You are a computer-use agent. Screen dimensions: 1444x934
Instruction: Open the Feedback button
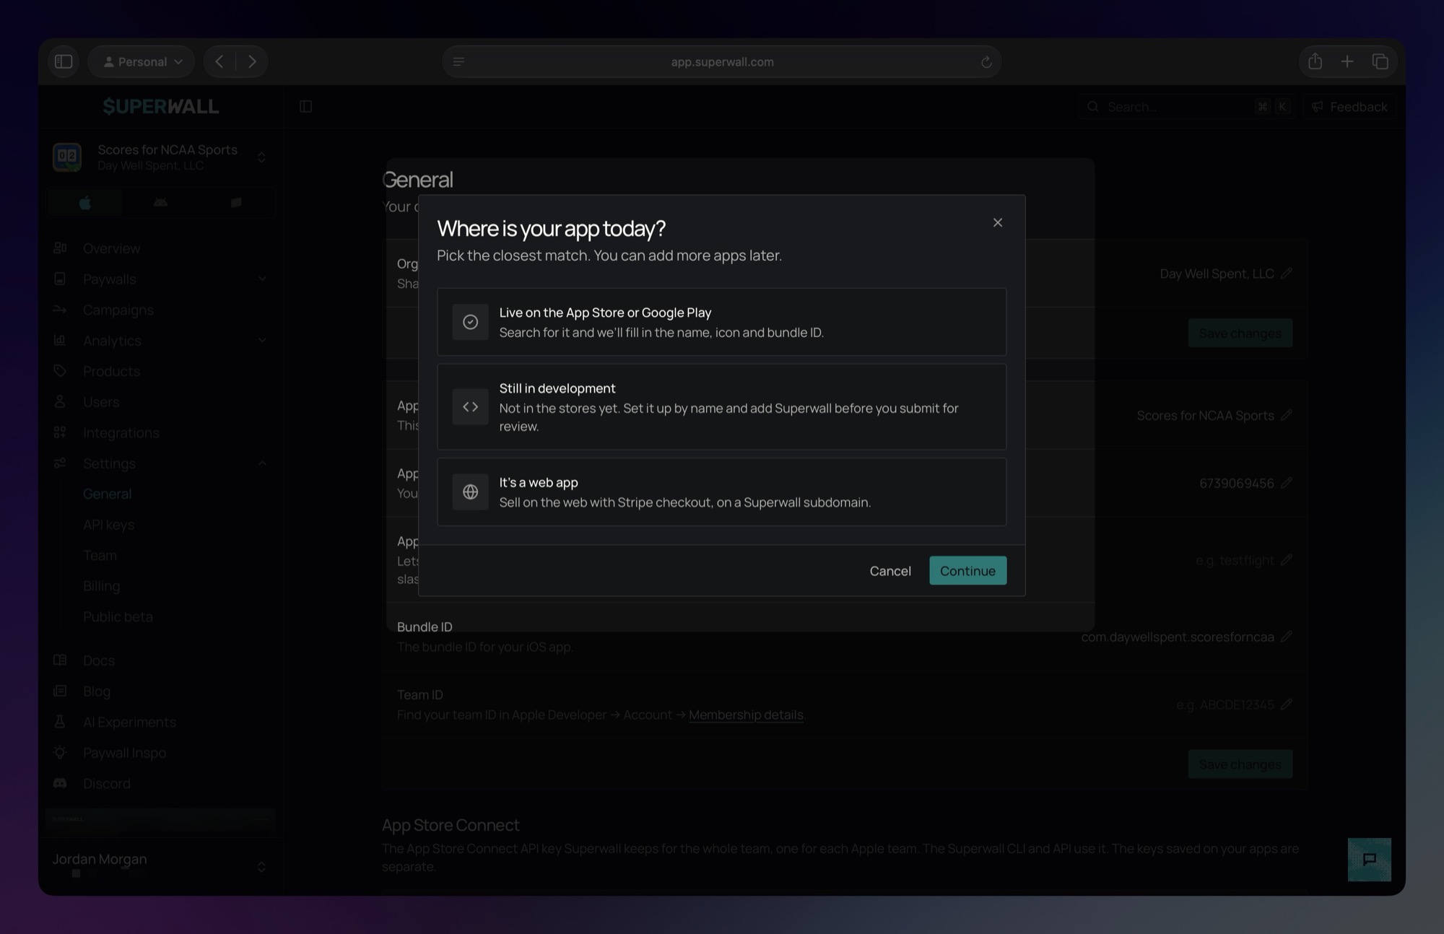tap(1349, 107)
